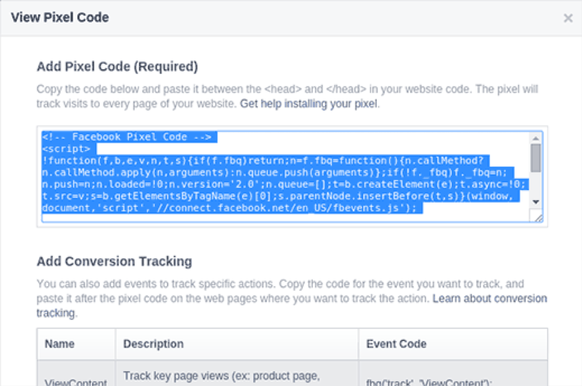Click the code box scroll up arrow
The width and height of the screenshot is (582, 386).
[536, 138]
